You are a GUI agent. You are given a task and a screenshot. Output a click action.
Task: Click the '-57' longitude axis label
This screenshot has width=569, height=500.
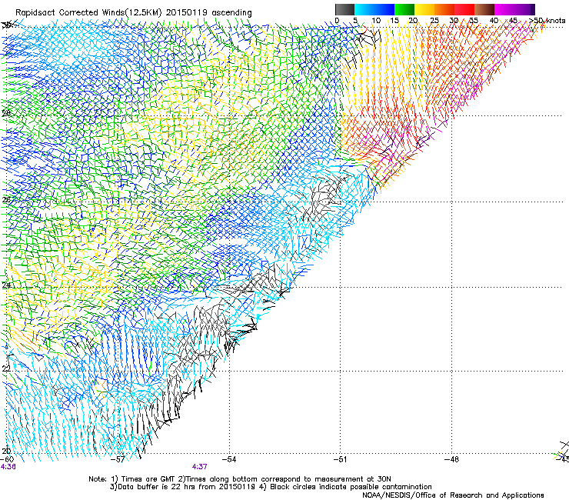pyautogui.click(x=118, y=459)
